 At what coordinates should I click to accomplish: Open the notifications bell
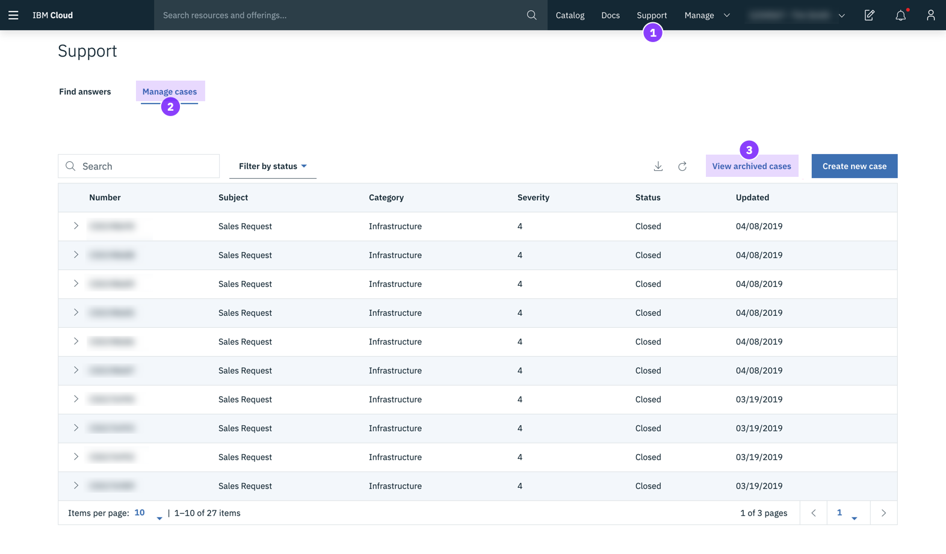point(900,15)
